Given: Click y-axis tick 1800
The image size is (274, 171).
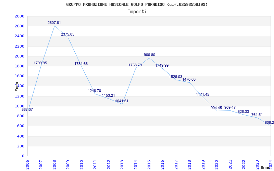Looking at the screenshot, I should click(20, 66).
